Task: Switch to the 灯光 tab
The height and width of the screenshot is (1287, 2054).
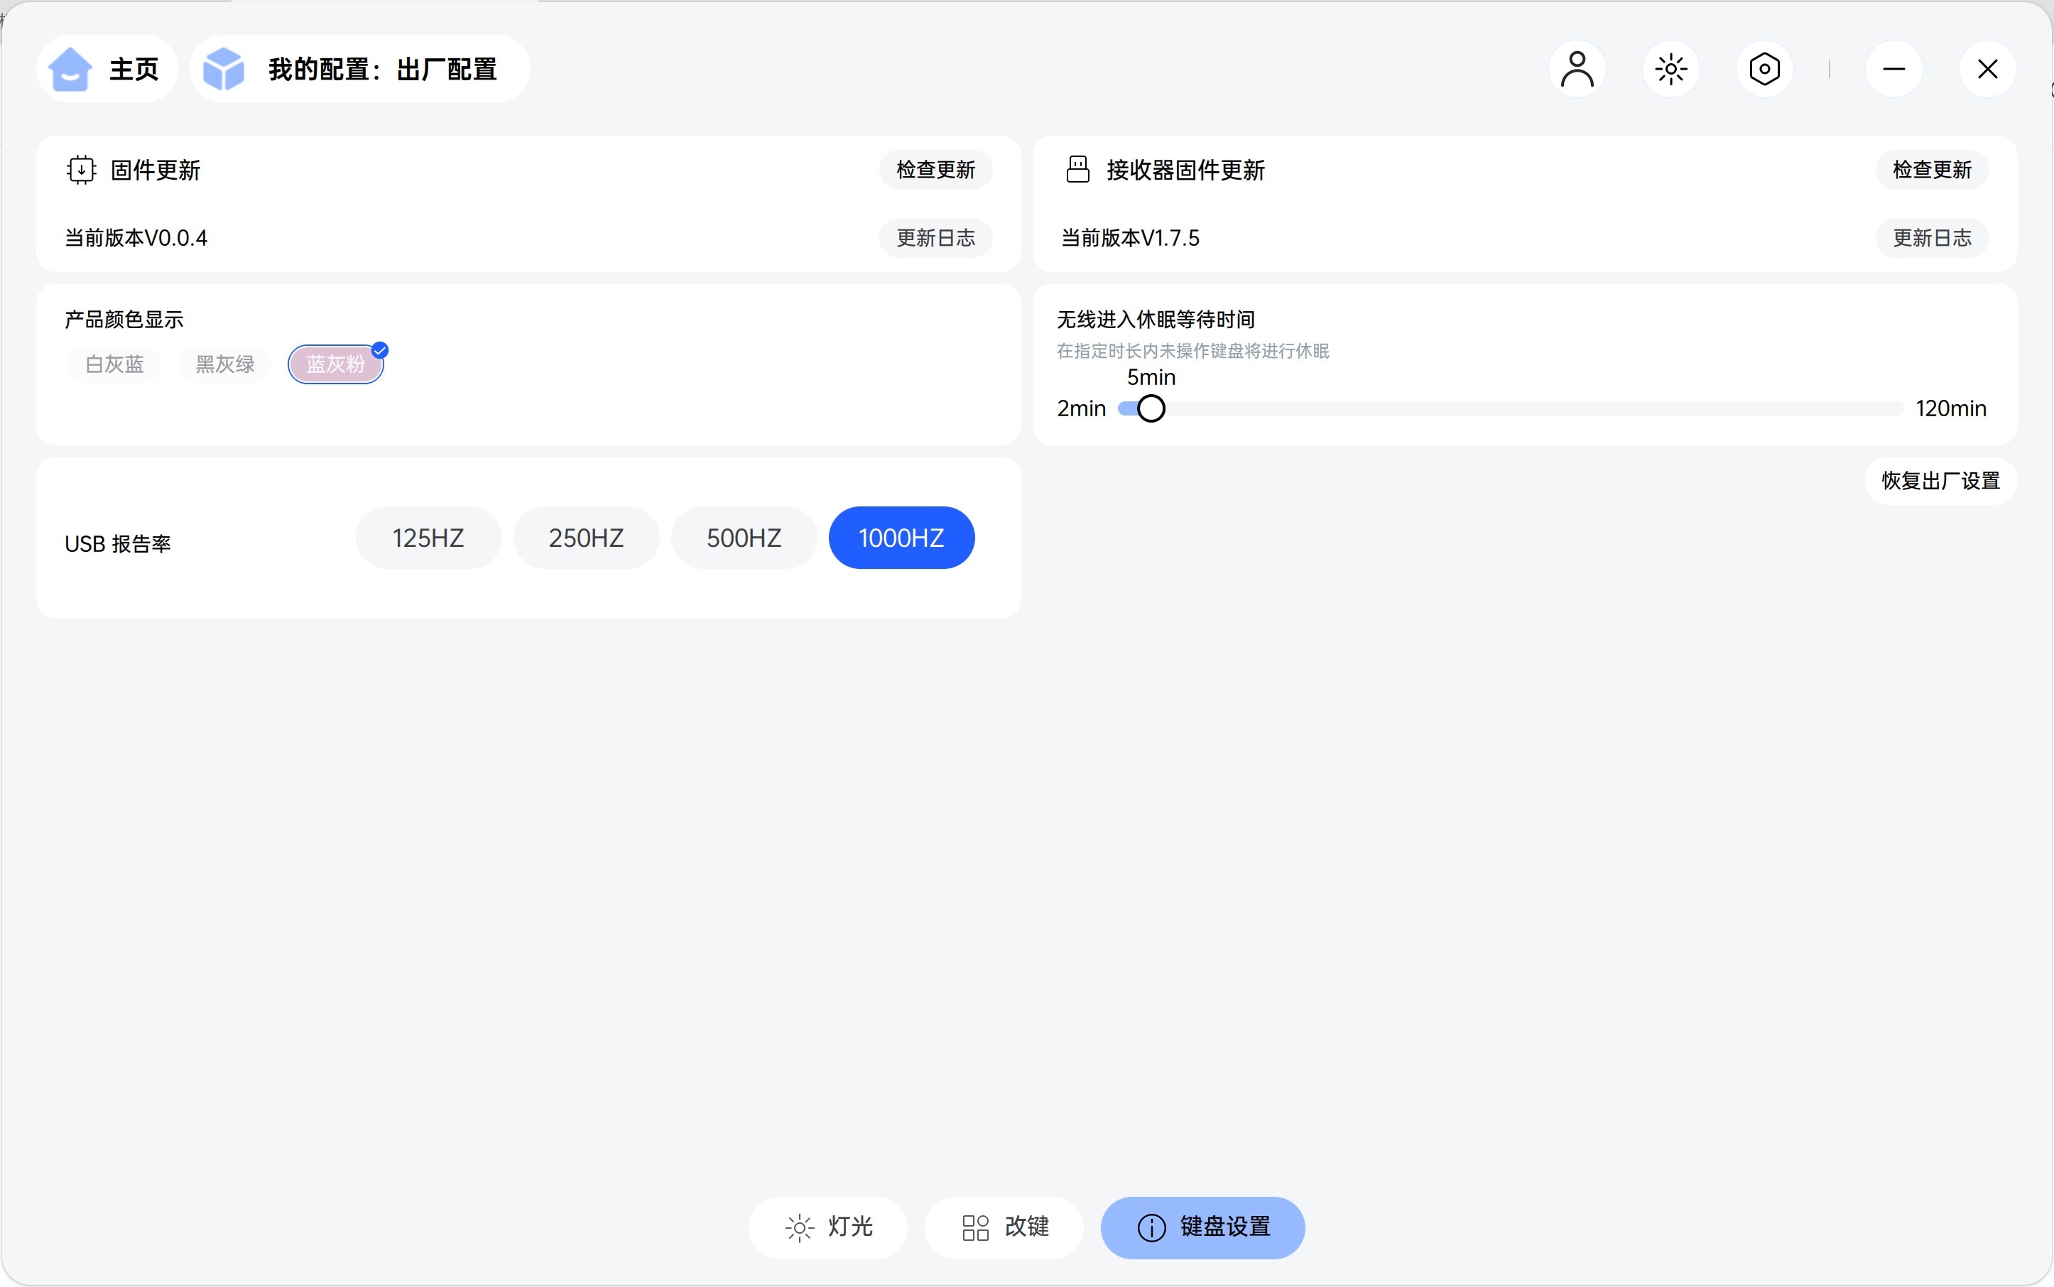Action: (828, 1227)
